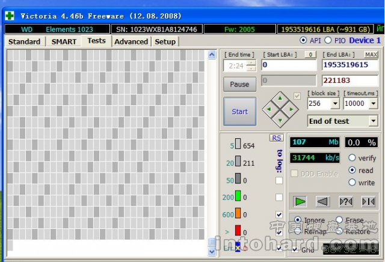Switch to the Setup tab

pyautogui.click(x=165, y=41)
